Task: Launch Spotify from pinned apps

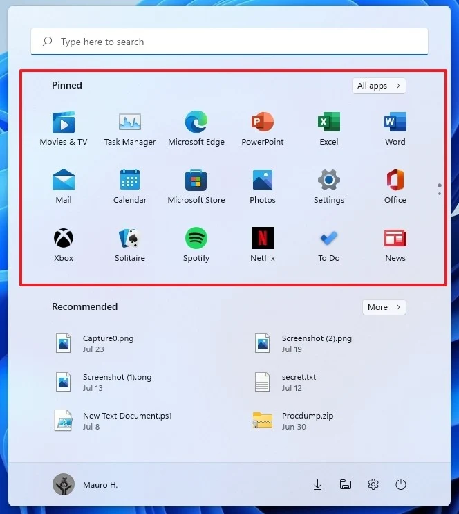Action: 196,244
